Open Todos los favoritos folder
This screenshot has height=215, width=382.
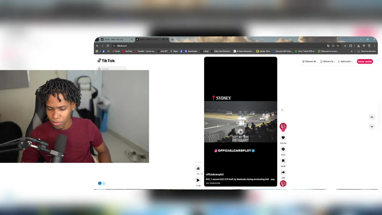pos(366,51)
